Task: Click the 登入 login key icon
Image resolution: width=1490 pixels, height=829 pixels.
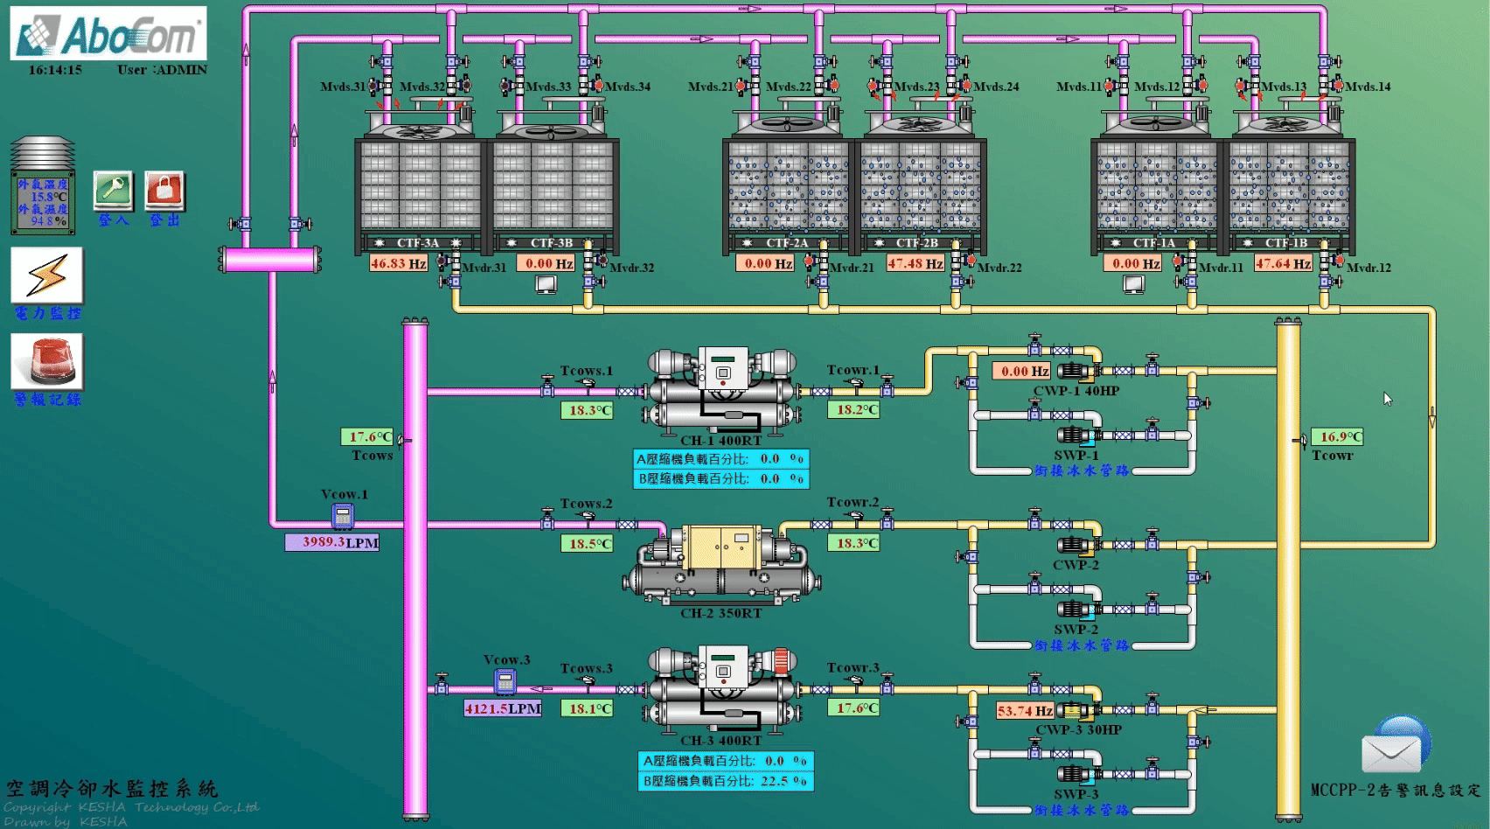Action: click(x=114, y=192)
